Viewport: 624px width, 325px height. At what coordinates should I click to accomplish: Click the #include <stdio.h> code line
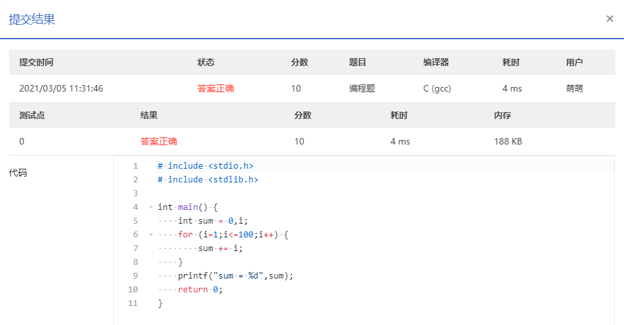tap(206, 166)
